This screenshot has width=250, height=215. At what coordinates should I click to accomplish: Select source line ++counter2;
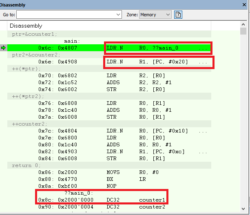(109, 124)
